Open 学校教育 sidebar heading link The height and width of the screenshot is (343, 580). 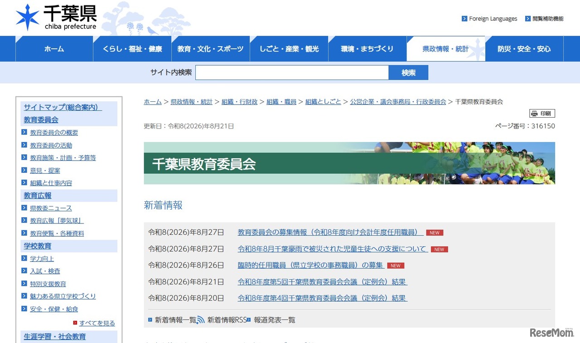click(x=38, y=246)
